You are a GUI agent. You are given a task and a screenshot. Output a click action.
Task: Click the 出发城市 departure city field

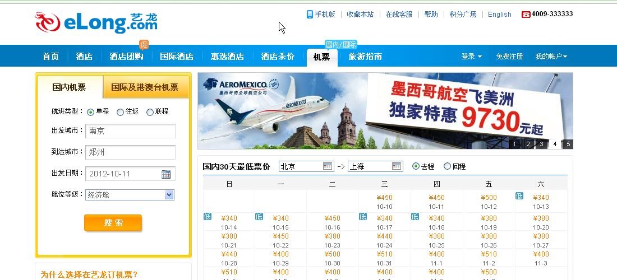point(130,131)
